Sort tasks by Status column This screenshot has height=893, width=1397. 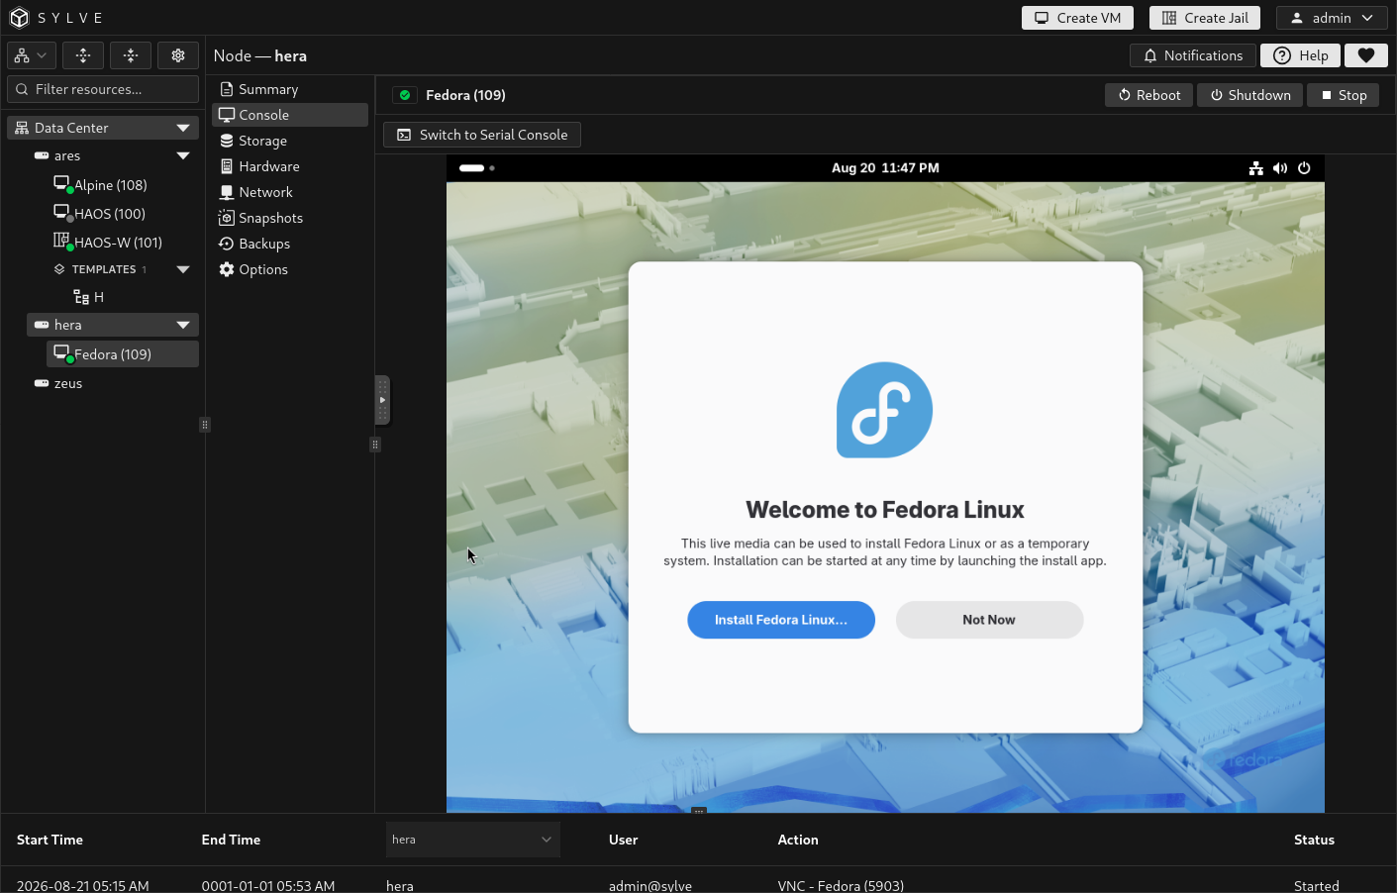coord(1314,840)
